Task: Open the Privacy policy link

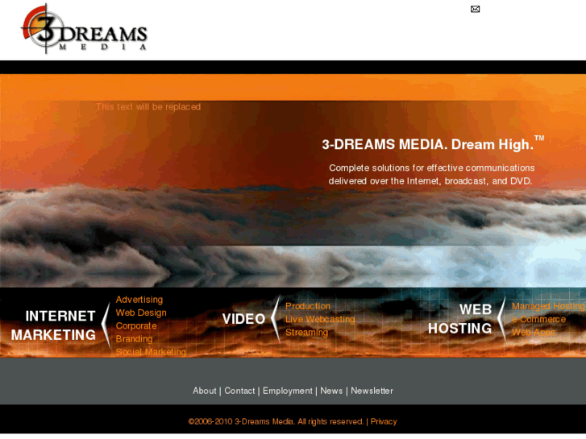Action: [384, 421]
